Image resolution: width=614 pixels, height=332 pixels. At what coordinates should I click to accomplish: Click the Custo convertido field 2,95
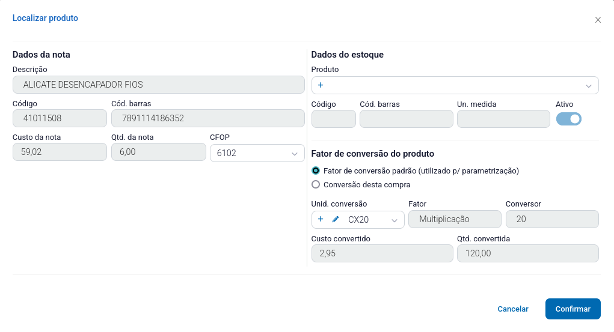(382, 254)
